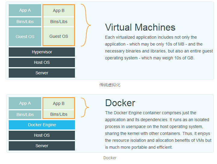Click the Hypervisor layer bar
Image resolution: width=217 pixels, height=164 pixels.
42,52
